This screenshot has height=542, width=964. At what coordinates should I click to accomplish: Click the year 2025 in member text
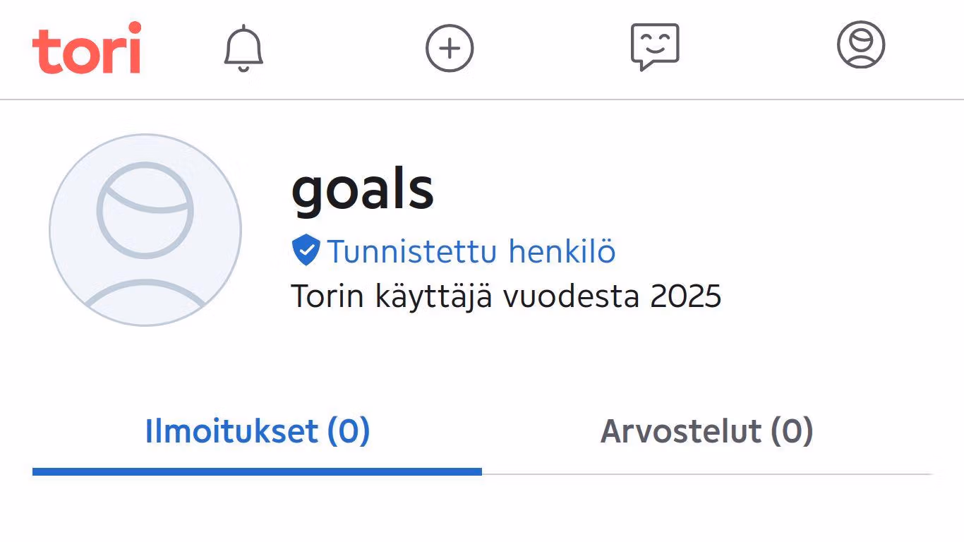coord(685,296)
